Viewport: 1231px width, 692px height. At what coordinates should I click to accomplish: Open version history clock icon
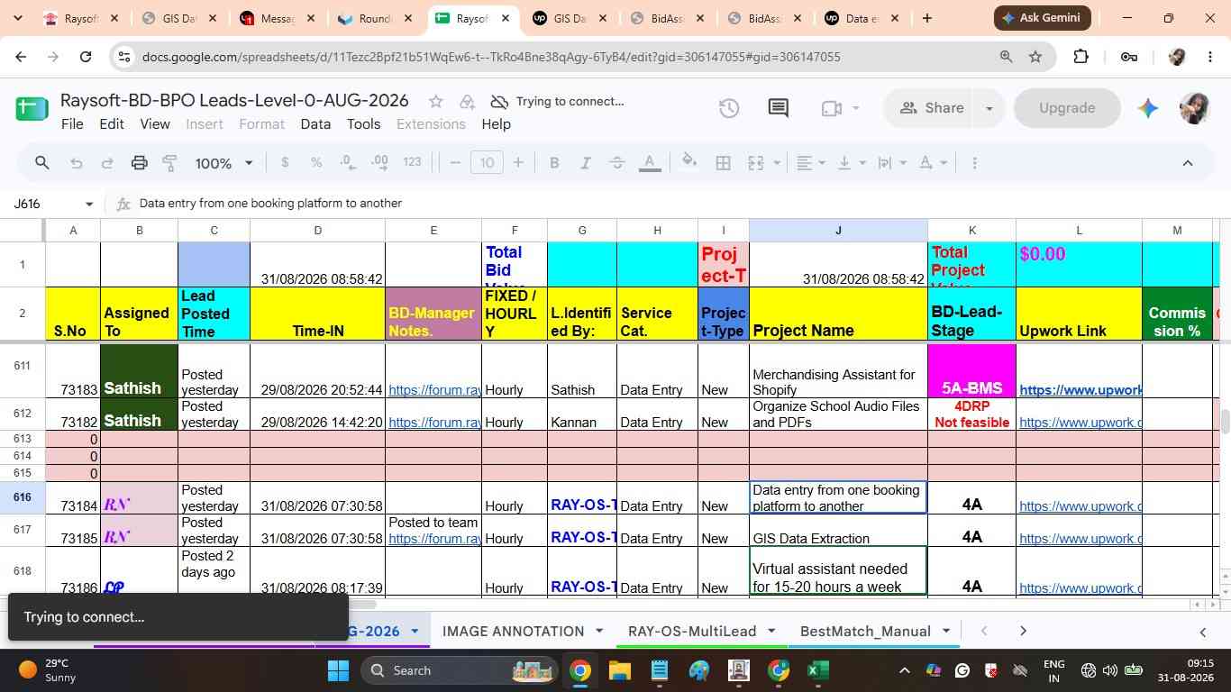click(x=729, y=108)
